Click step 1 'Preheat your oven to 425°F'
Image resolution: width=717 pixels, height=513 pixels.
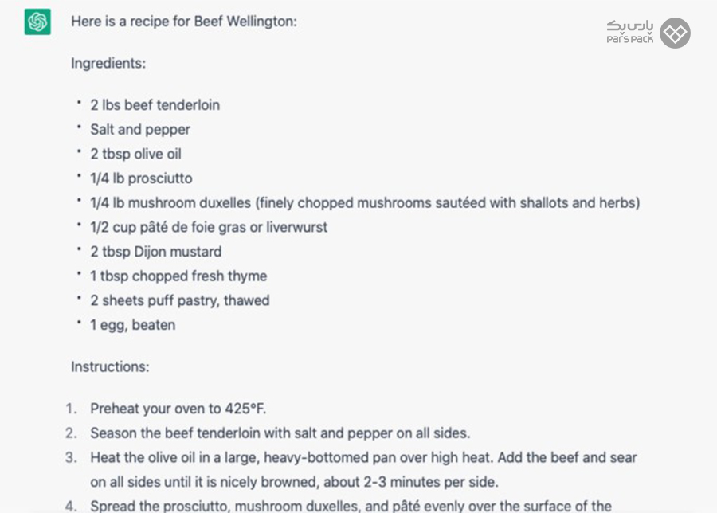(x=178, y=409)
